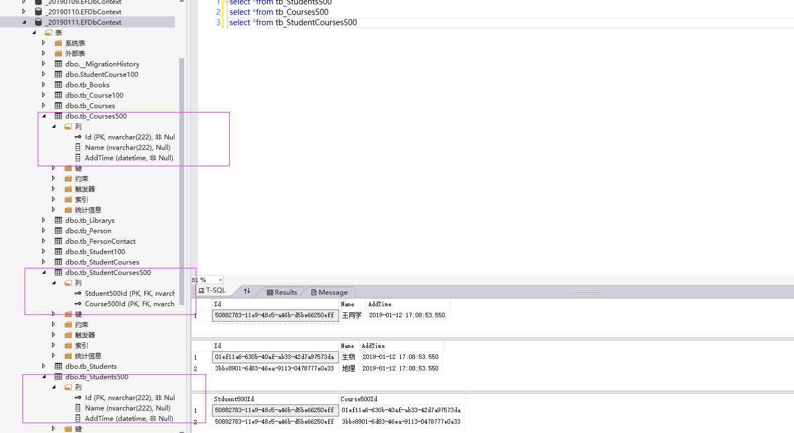The image size is (794, 433).
Task: Click the AddTime column icon under tb_Students500
Action: 78,419
